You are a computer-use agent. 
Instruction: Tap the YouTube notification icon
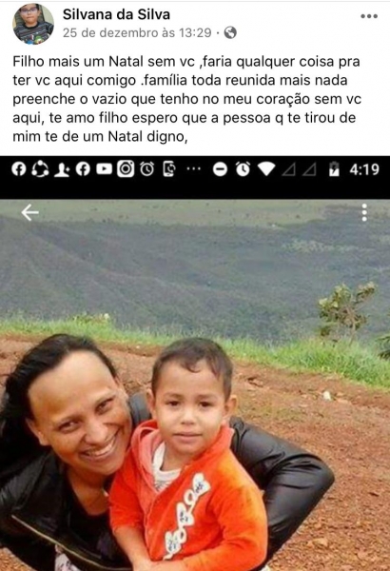(x=104, y=169)
